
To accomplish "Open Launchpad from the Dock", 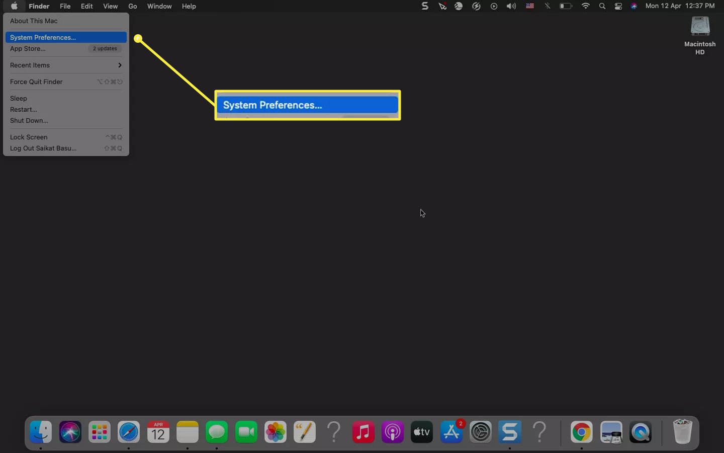I will [x=100, y=432].
